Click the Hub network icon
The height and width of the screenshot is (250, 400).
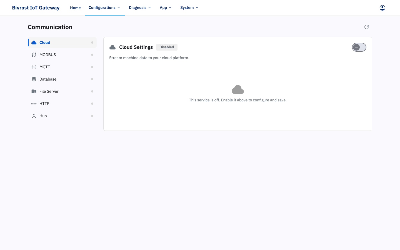click(34, 116)
